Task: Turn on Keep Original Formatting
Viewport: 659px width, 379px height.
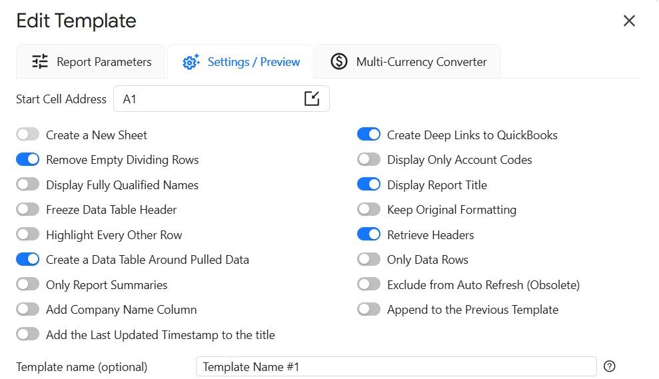Action: click(x=369, y=210)
